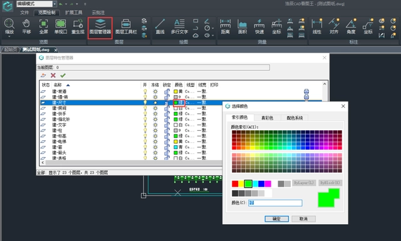Choose the 直线 line drawing tool
Image resolution: width=401 pixels, height=241 pixels.
[160, 26]
